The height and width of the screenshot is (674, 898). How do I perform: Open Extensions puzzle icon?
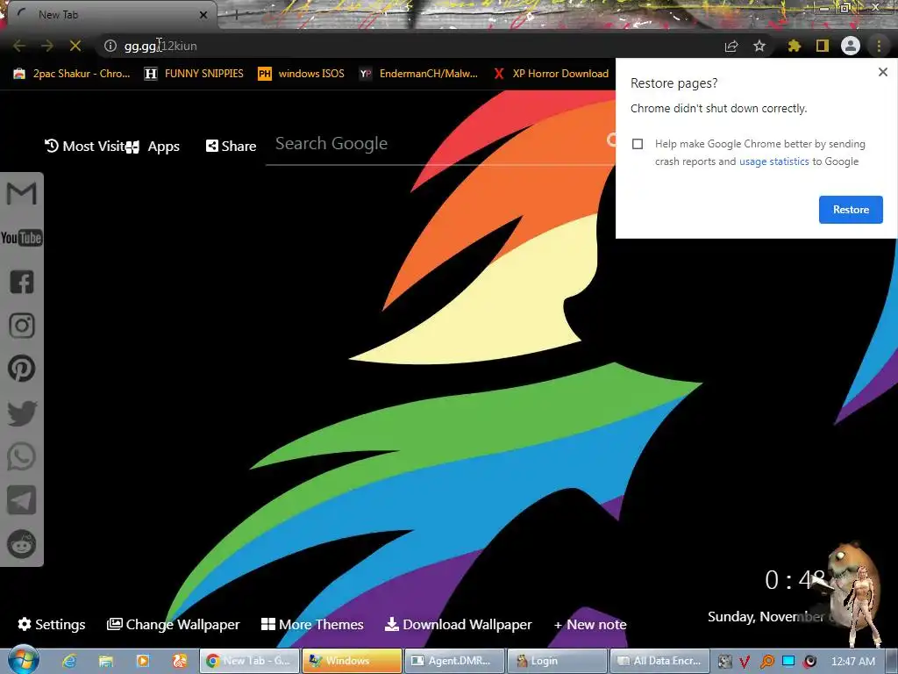coord(794,46)
